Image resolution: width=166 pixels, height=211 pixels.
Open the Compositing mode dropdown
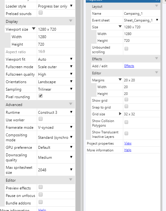[x=56, y=138]
